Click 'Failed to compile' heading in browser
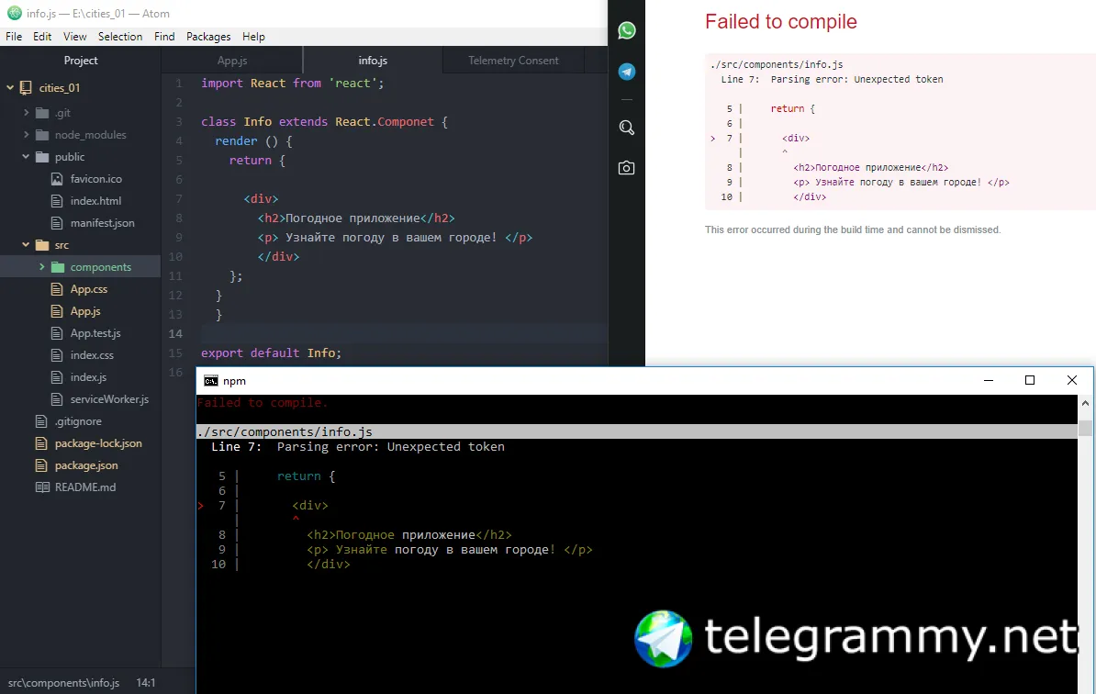1096x694 pixels. (781, 22)
